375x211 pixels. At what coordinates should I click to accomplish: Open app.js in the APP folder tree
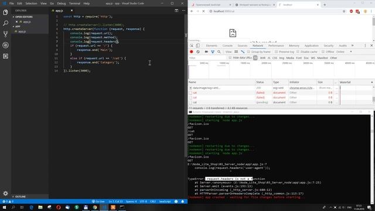[x=22, y=31]
